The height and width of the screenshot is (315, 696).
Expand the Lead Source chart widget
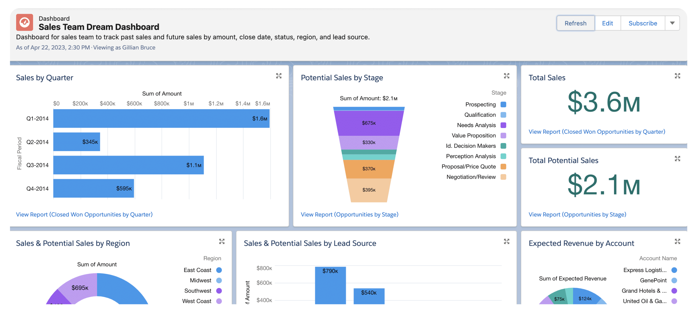pyautogui.click(x=507, y=241)
